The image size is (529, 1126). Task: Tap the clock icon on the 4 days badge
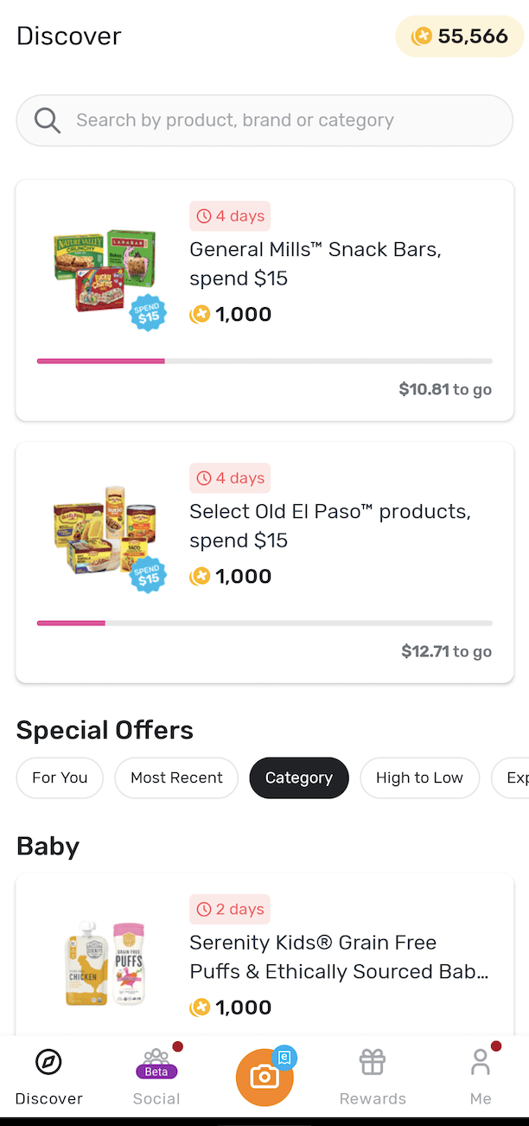click(x=205, y=215)
